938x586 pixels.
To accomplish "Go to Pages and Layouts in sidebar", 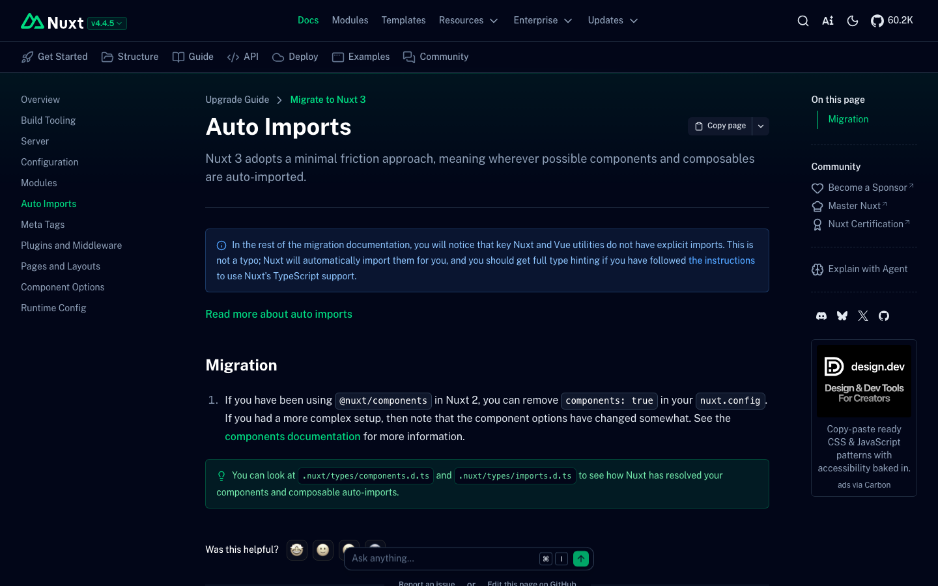I will 61,266.
